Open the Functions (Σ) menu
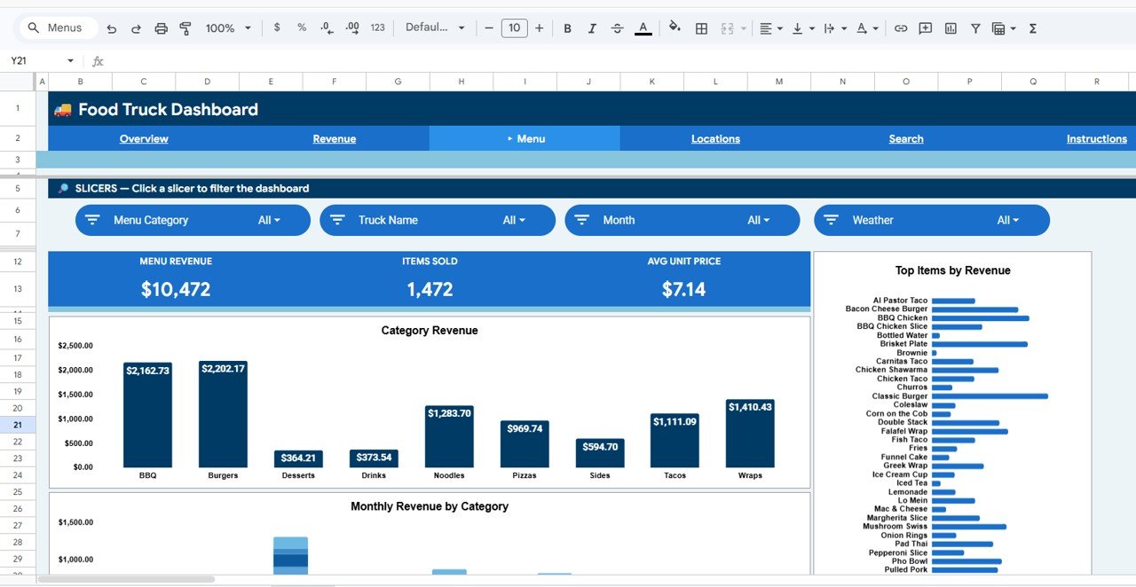This screenshot has height=587, width=1136. (x=1032, y=27)
